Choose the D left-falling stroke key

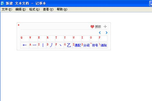51,45
